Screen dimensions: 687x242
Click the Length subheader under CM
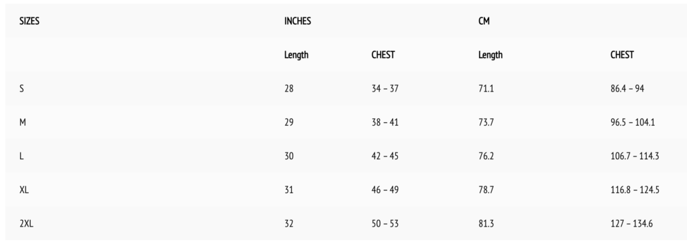click(x=490, y=55)
